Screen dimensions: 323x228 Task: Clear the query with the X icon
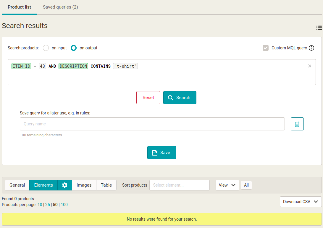(310, 66)
